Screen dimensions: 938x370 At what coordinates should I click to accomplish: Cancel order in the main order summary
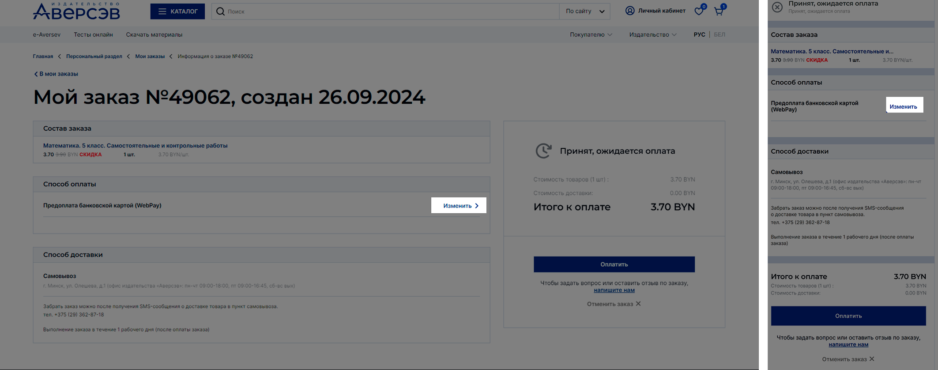tap(614, 304)
